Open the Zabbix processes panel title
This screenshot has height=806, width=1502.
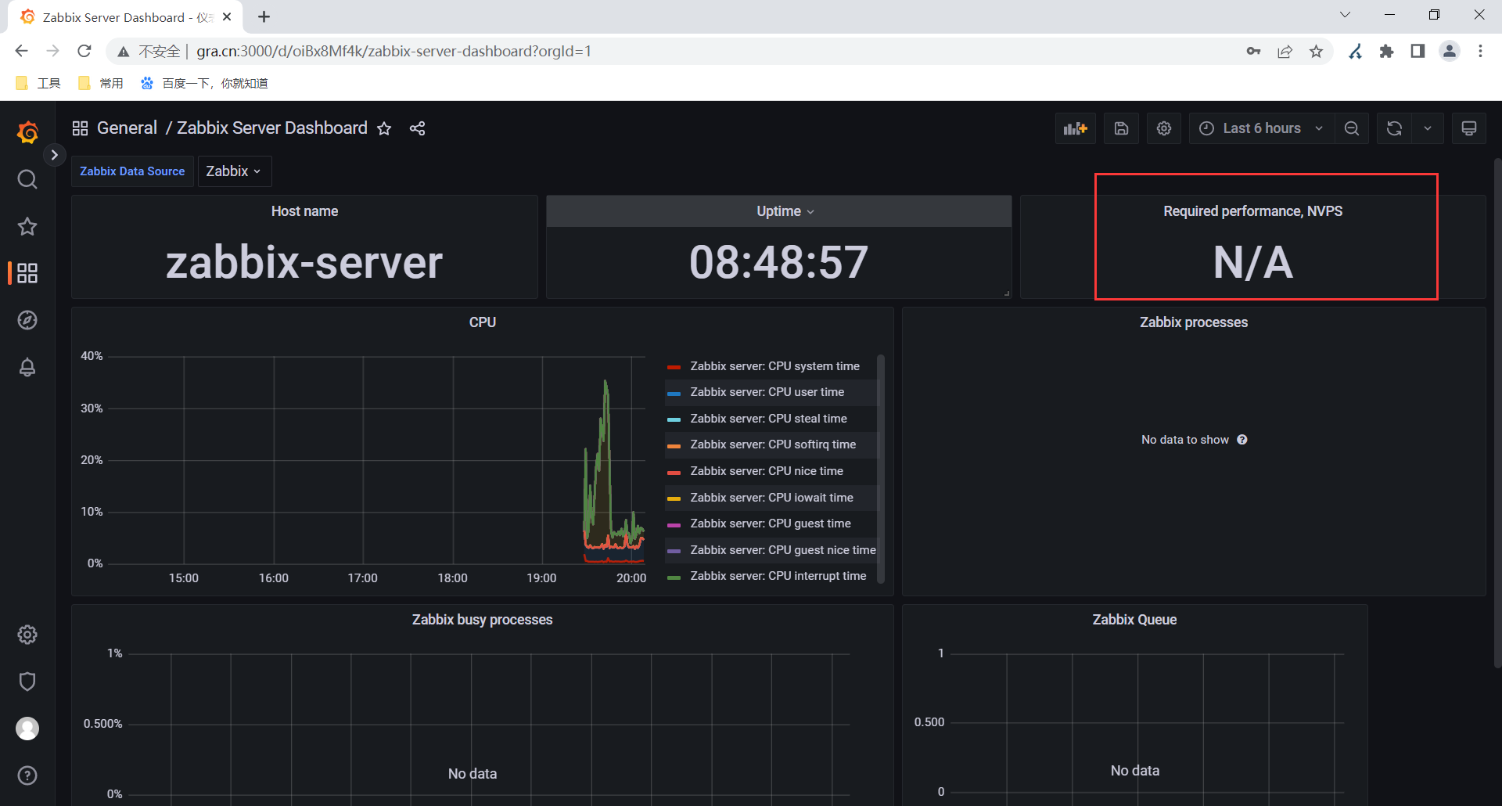click(1194, 322)
